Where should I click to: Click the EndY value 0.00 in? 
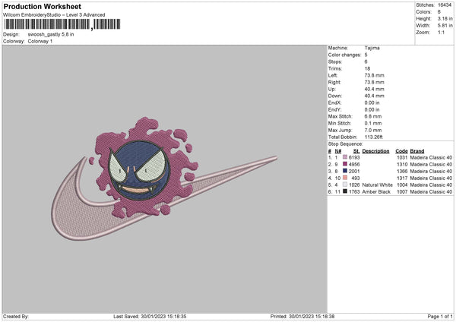(x=372, y=109)
